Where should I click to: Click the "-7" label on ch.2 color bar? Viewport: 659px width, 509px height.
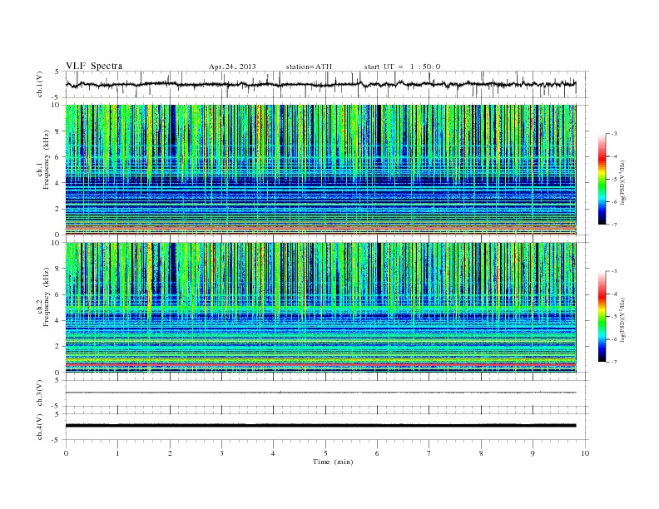614,362
